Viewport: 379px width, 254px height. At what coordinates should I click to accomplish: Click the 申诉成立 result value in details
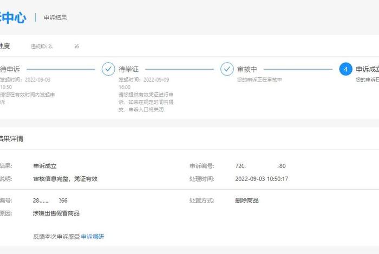click(x=44, y=166)
